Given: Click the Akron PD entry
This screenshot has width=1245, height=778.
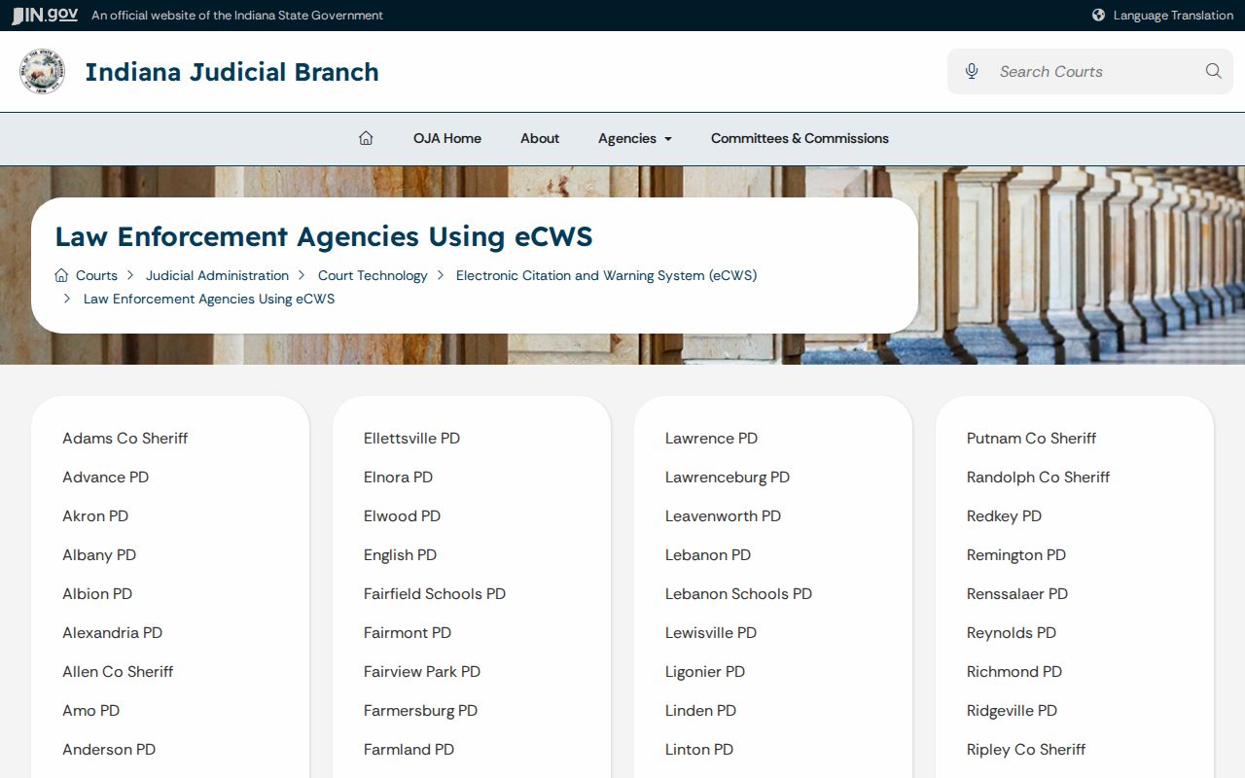Looking at the screenshot, I should [x=95, y=515].
